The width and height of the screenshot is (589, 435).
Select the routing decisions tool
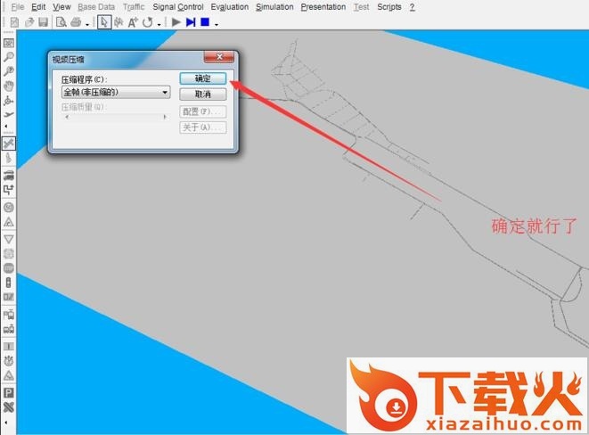point(9,190)
